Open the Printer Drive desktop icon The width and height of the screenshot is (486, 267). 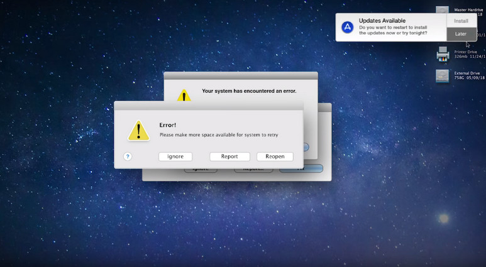tap(443, 55)
